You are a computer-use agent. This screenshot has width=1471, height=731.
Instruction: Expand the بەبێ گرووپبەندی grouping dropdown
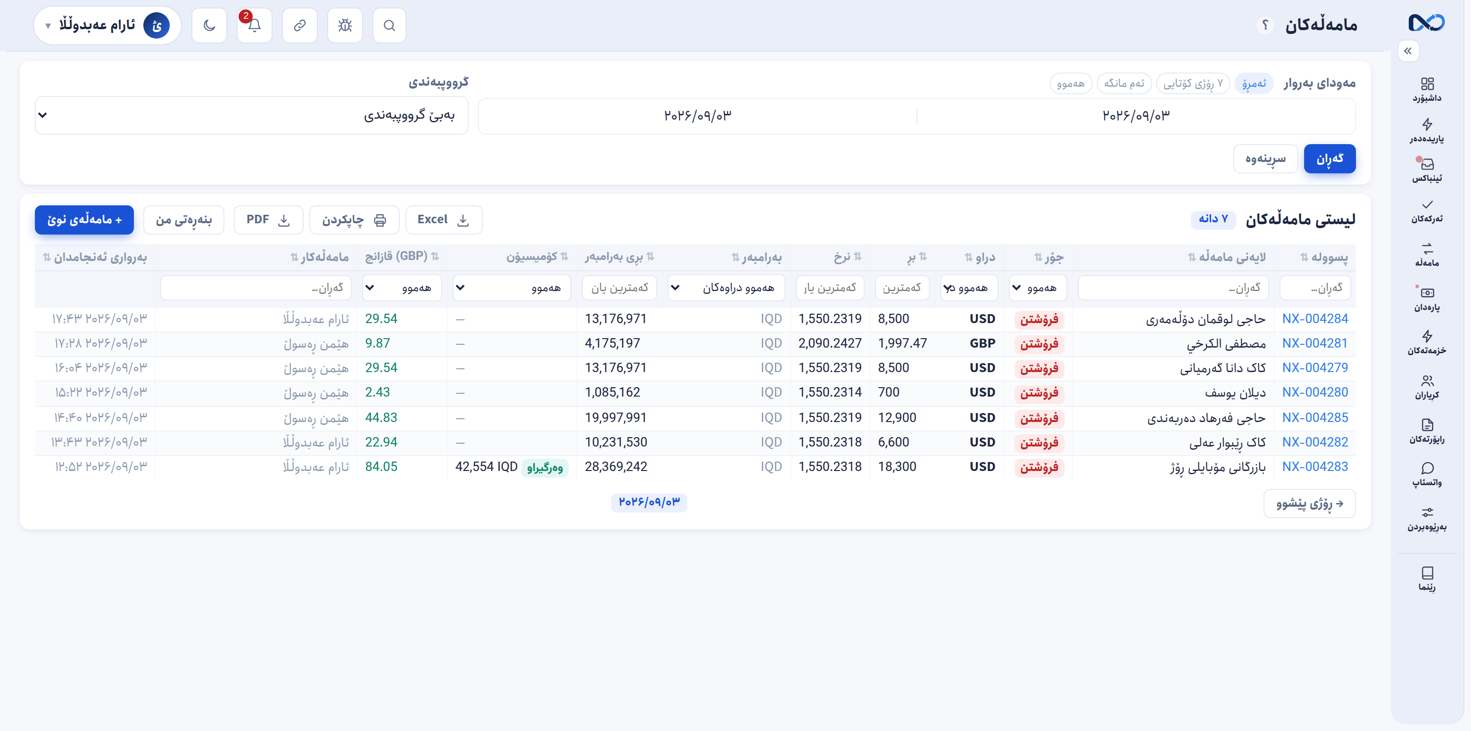[x=251, y=115]
